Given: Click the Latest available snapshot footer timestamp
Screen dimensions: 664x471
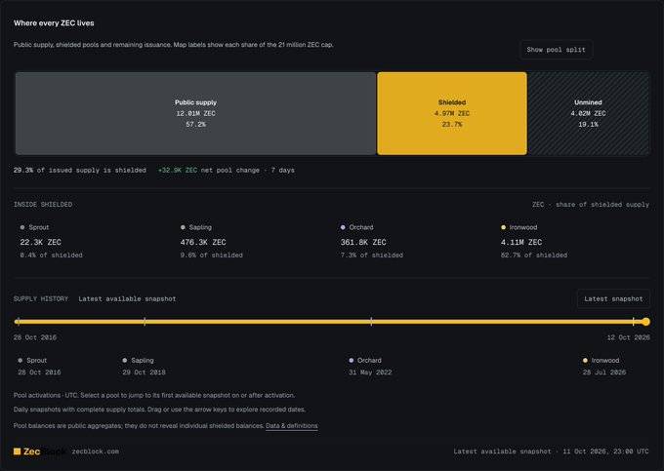Looking at the screenshot, I should pos(551,451).
